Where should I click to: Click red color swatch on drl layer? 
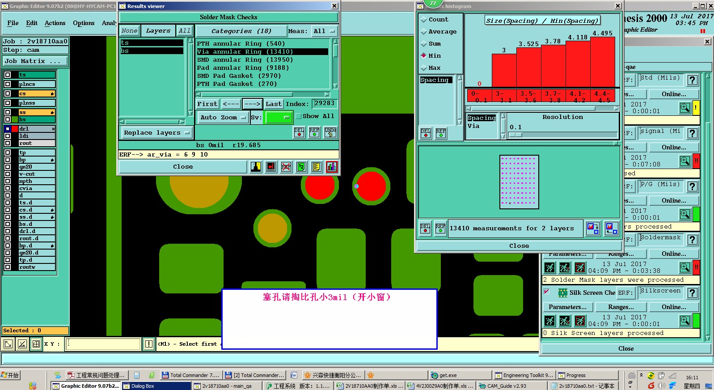coord(15,129)
